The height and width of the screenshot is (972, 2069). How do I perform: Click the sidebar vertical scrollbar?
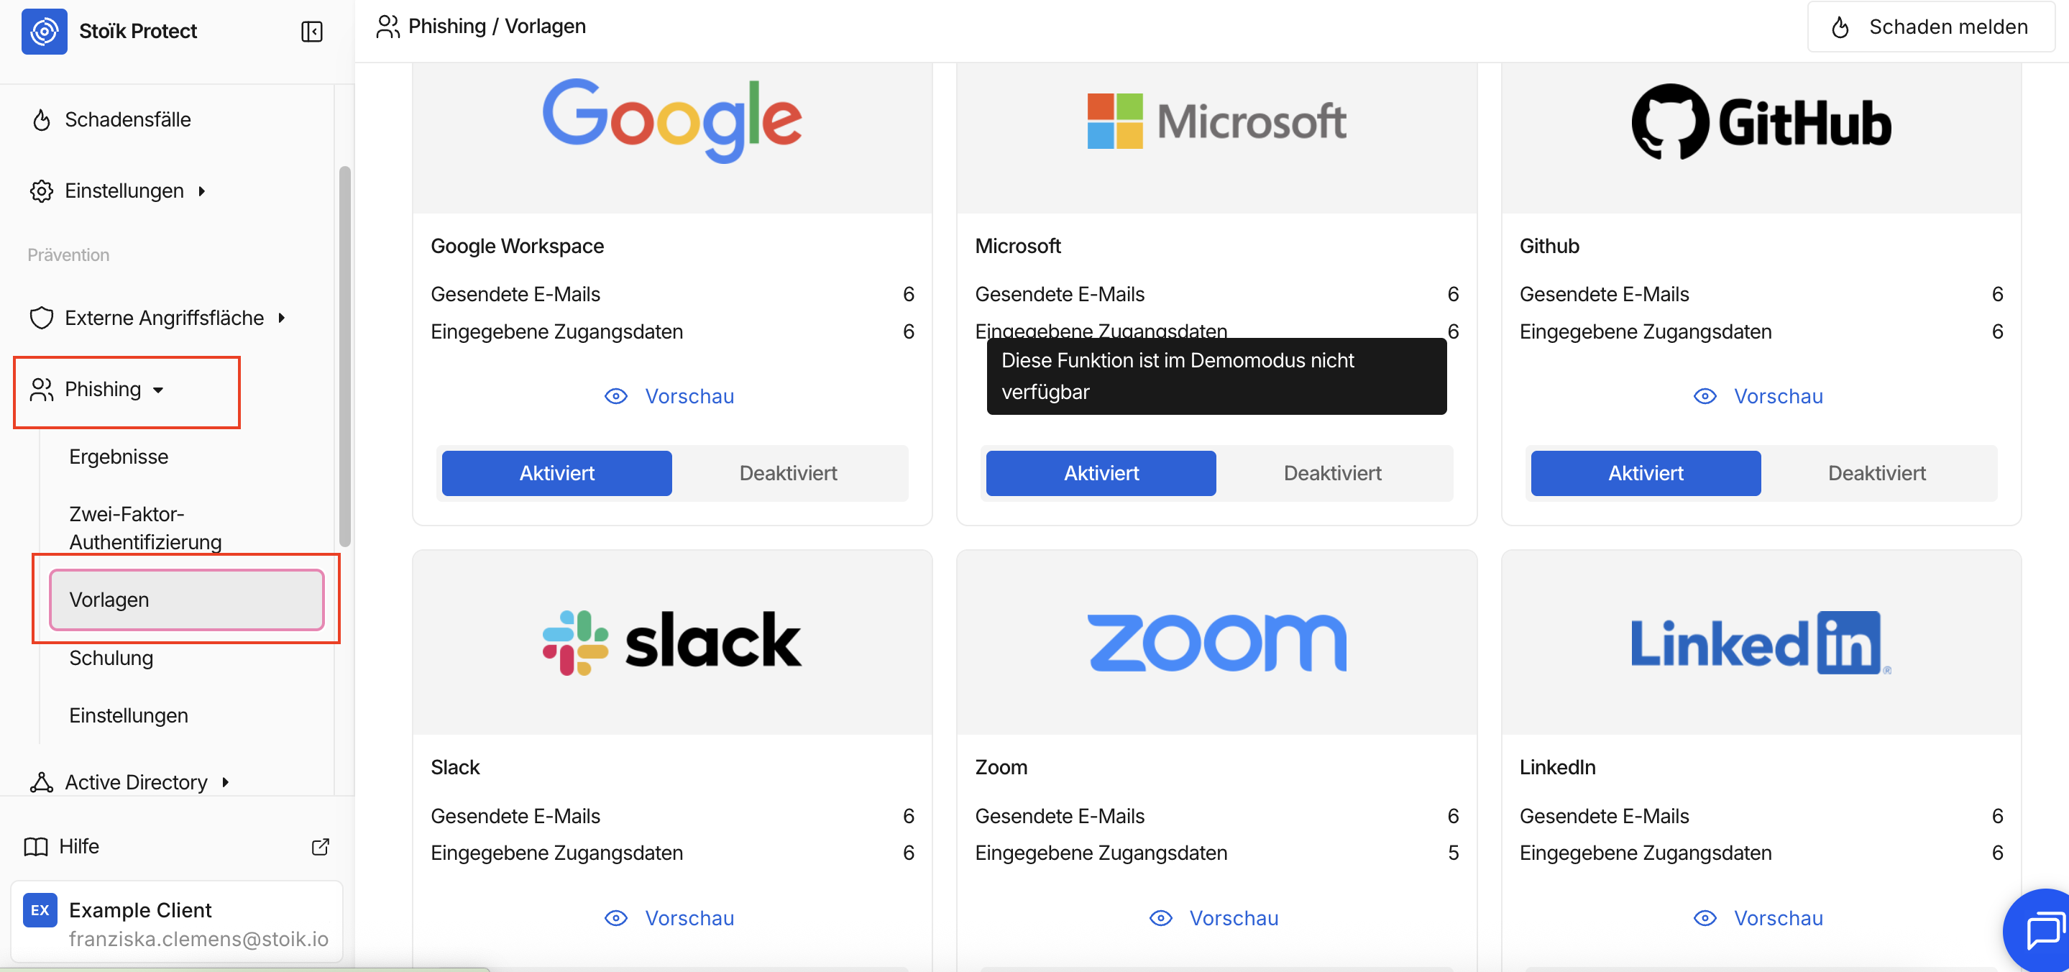tap(344, 354)
